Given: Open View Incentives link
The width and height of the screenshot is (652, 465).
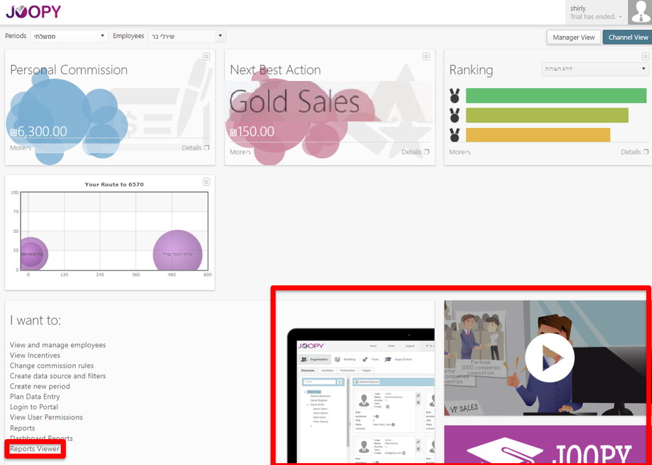Looking at the screenshot, I should 35,356.
